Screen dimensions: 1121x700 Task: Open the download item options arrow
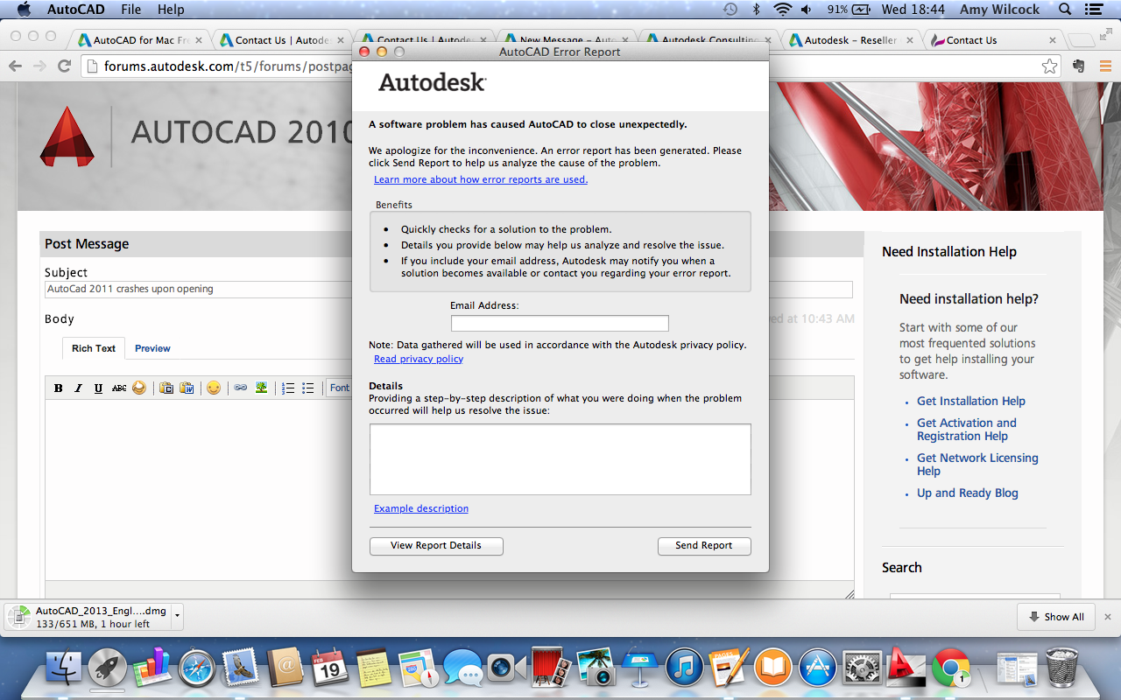177,616
